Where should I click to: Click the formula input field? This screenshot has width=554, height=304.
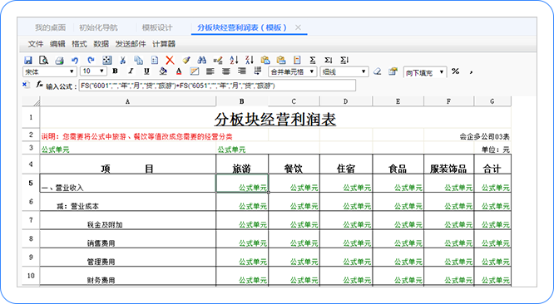(x=217, y=86)
